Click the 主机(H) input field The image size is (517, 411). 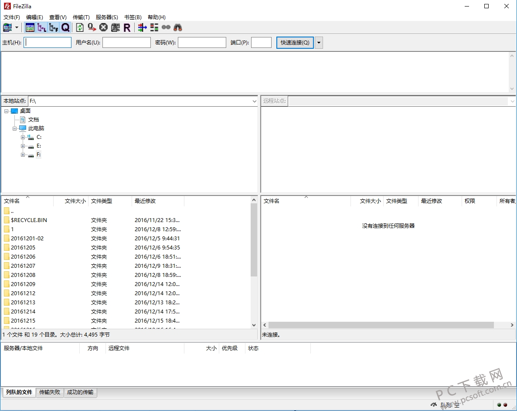tap(48, 43)
